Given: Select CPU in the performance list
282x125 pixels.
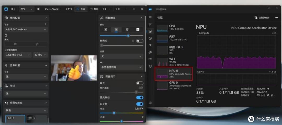Looking at the screenshot, I should point(174,28).
